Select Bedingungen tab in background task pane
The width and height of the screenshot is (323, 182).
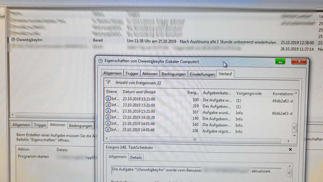tap(81, 126)
